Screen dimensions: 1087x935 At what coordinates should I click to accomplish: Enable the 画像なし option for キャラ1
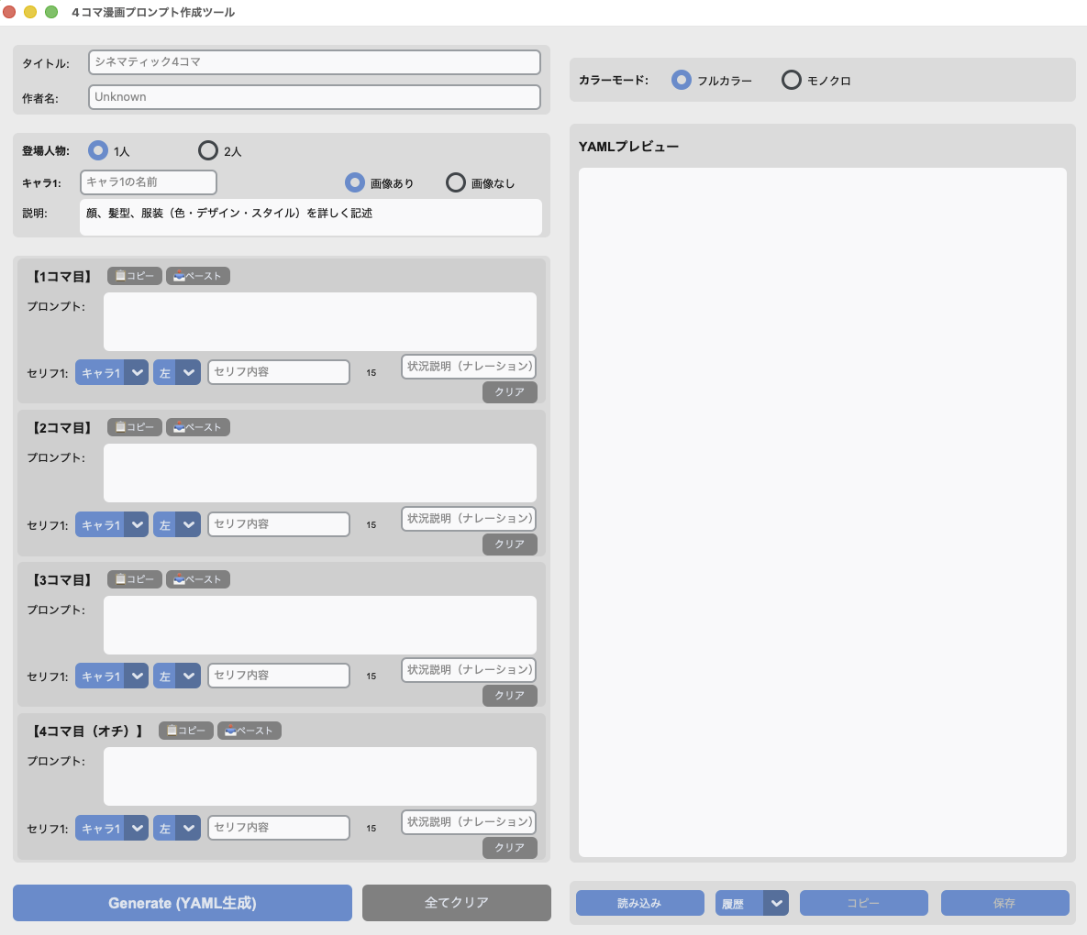click(x=456, y=182)
